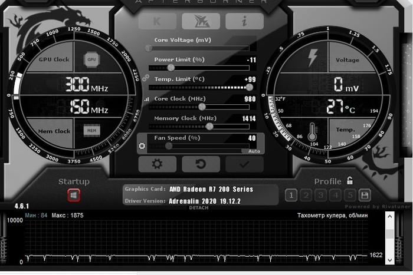Reset settings with the circular arrow button
The height and width of the screenshot is (275, 413).
point(201,164)
